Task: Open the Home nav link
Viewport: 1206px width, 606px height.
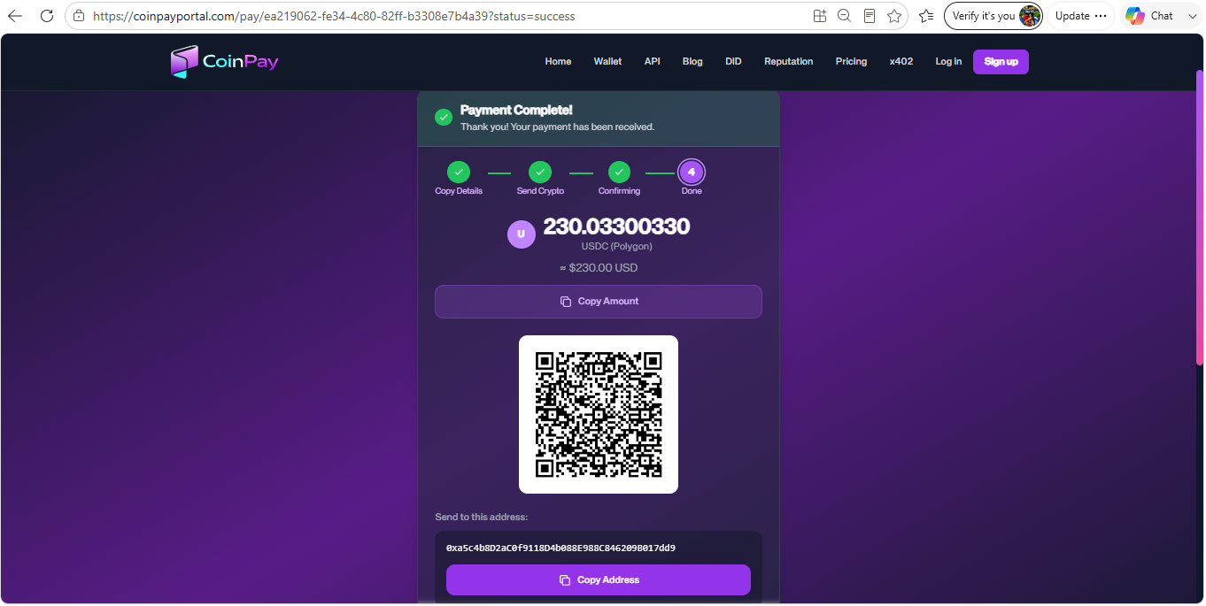Action: click(x=558, y=62)
